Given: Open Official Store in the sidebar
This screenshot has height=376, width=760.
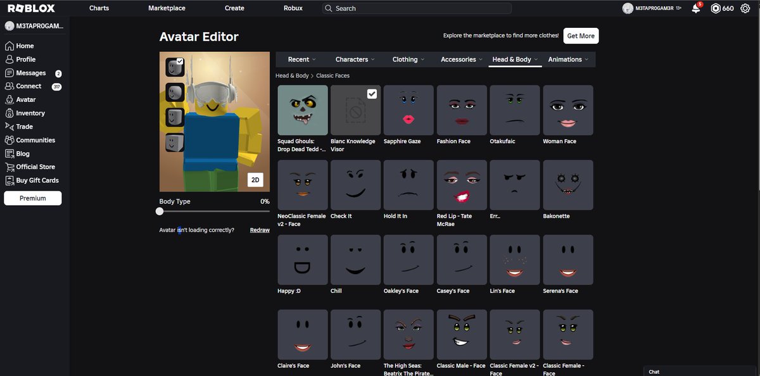Looking at the screenshot, I should pyautogui.click(x=30, y=167).
